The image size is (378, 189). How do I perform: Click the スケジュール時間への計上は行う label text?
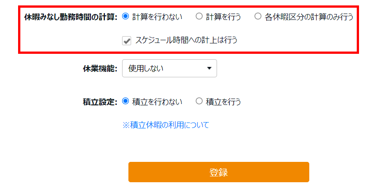pyautogui.click(x=186, y=40)
